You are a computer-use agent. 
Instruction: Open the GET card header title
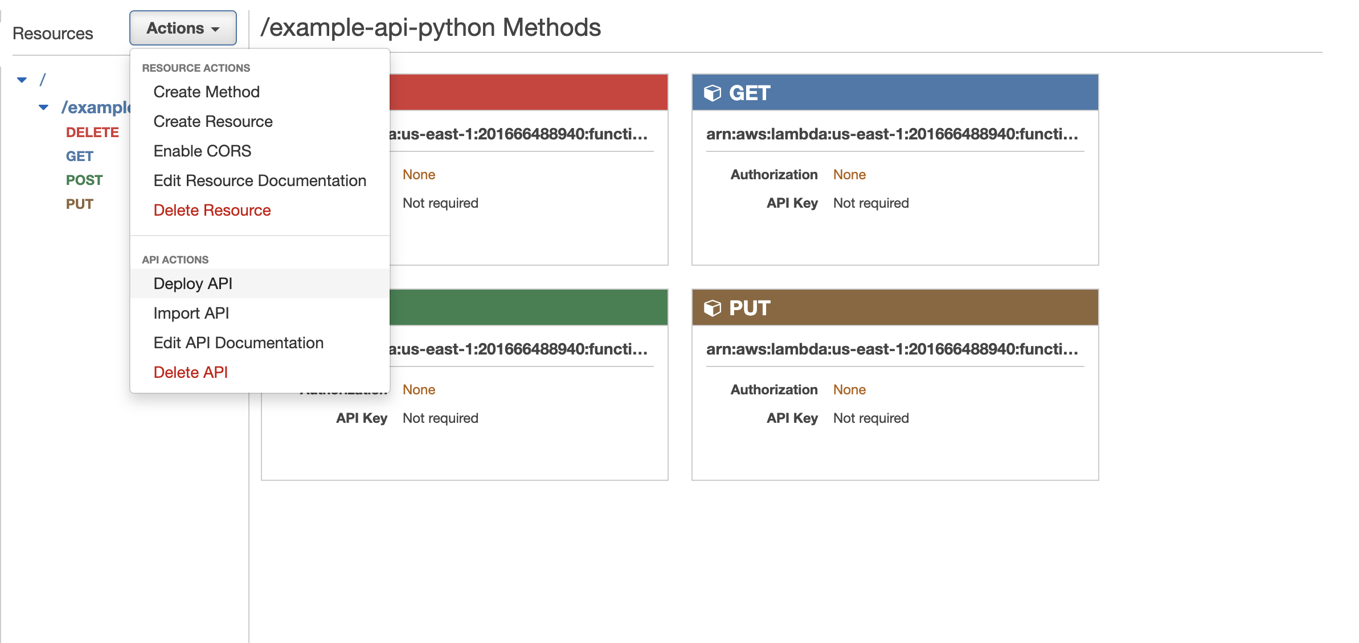click(x=750, y=93)
